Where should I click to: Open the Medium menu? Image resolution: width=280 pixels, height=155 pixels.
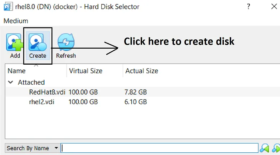pos(16,21)
